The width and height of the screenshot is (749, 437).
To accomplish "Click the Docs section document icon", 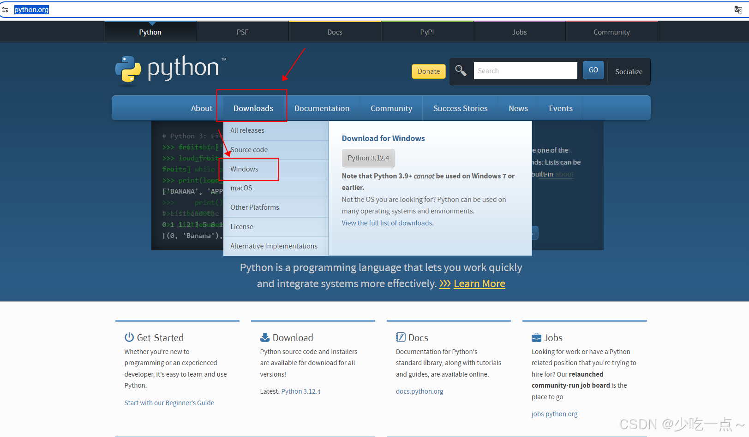I will (401, 337).
